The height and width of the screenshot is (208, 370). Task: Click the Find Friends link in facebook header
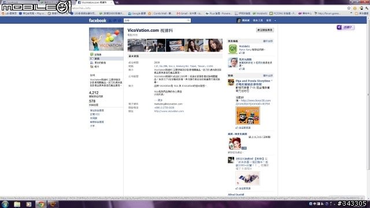258,21
